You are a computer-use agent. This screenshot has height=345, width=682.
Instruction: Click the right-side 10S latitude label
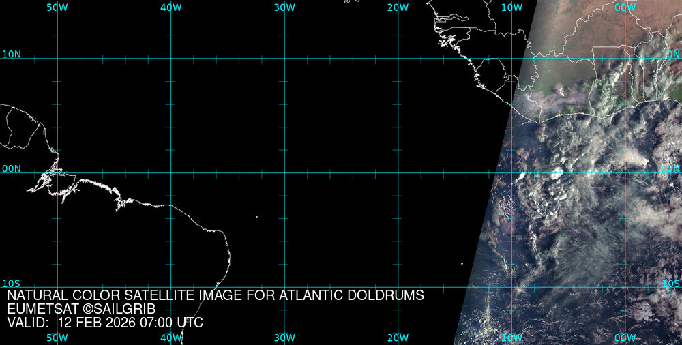[x=670, y=283]
